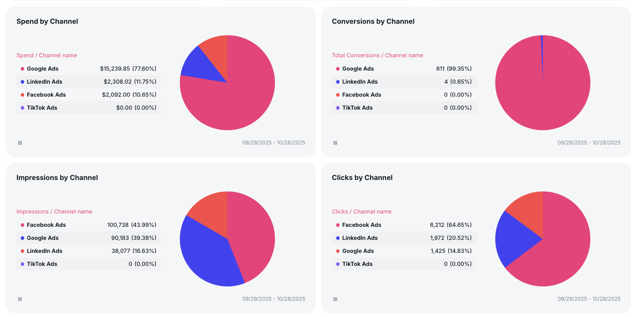The image size is (636, 317).
Task: Toggle the TikTok Ads row in Spend legend
Action: coord(88,108)
